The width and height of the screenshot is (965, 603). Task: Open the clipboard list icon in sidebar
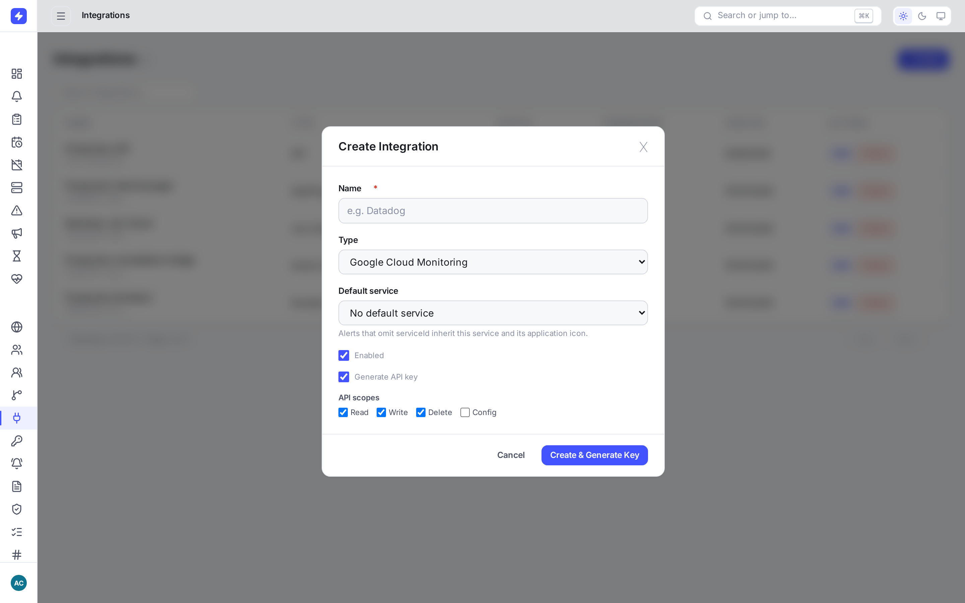click(17, 119)
